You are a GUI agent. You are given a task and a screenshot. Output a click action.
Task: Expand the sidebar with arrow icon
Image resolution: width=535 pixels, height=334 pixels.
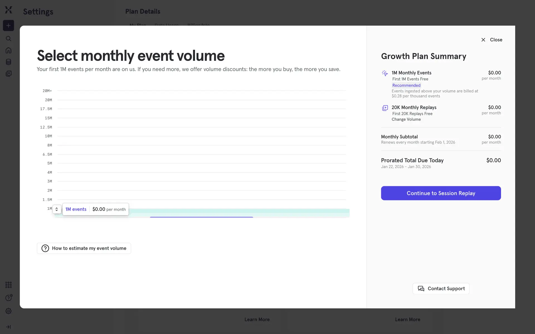pyautogui.click(x=8, y=327)
